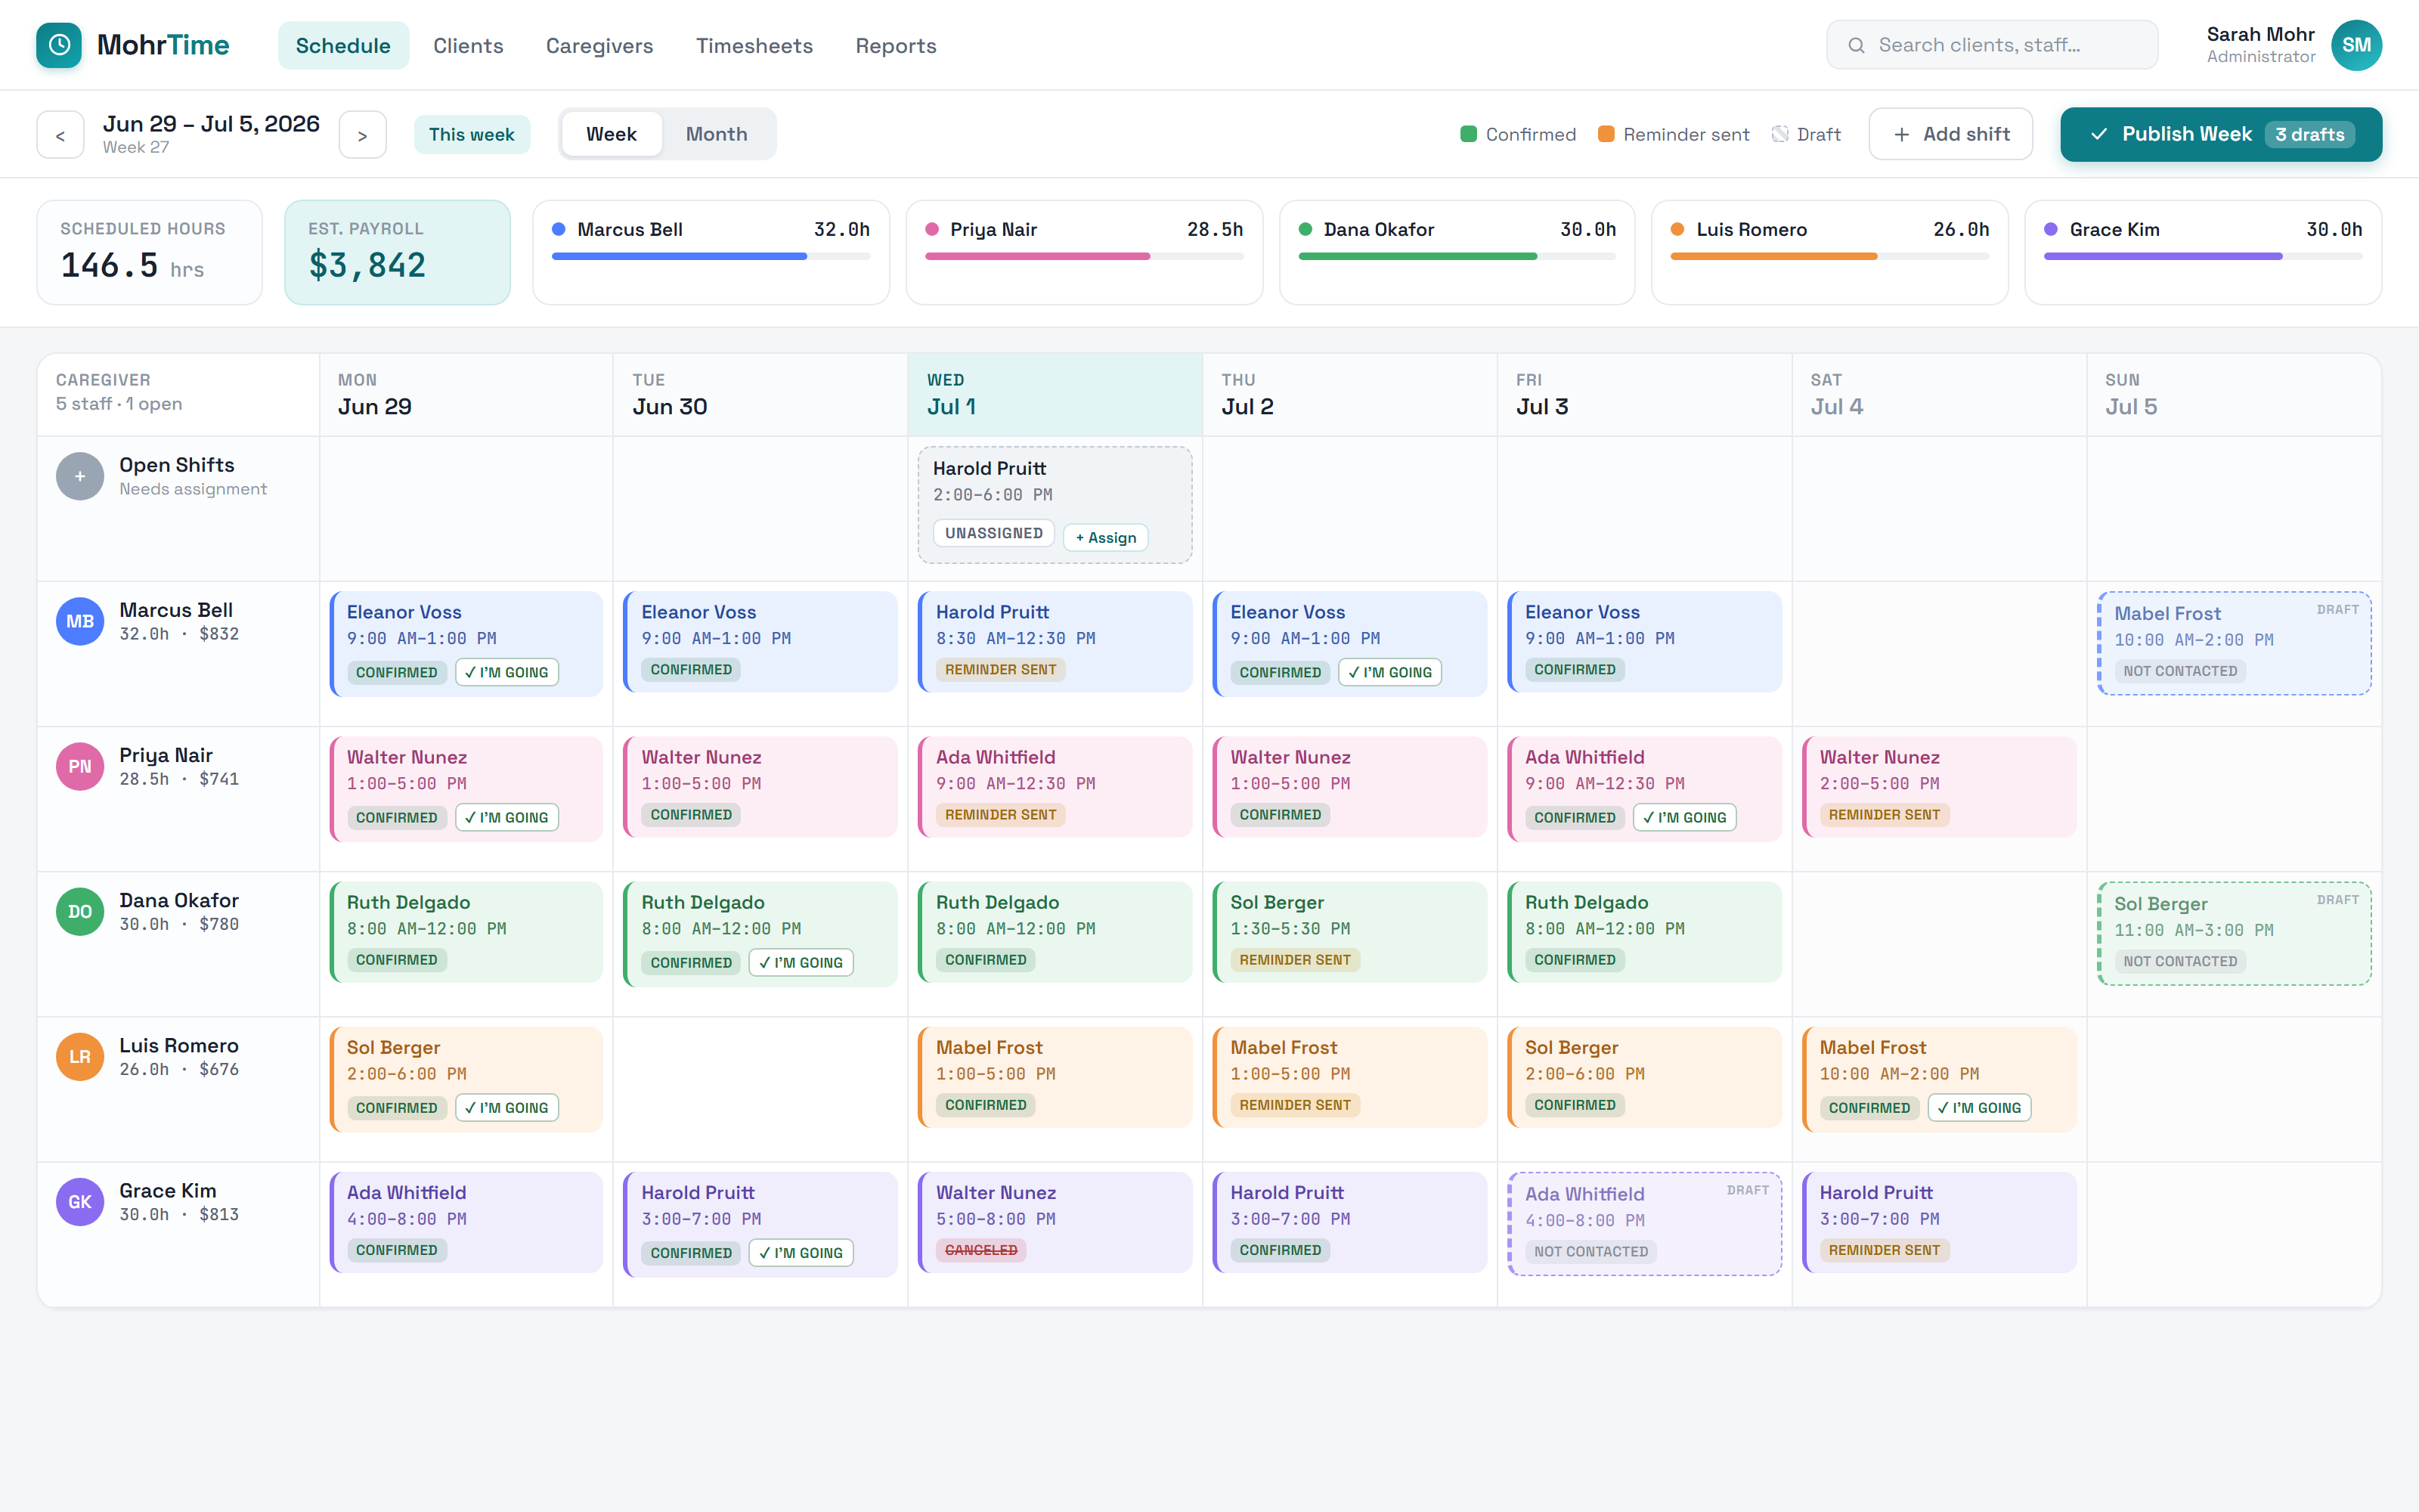The width and height of the screenshot is (2419, 1512).
Task: Click the purple dot beside Grace Kim's hours
Action: coord(2051,229)
